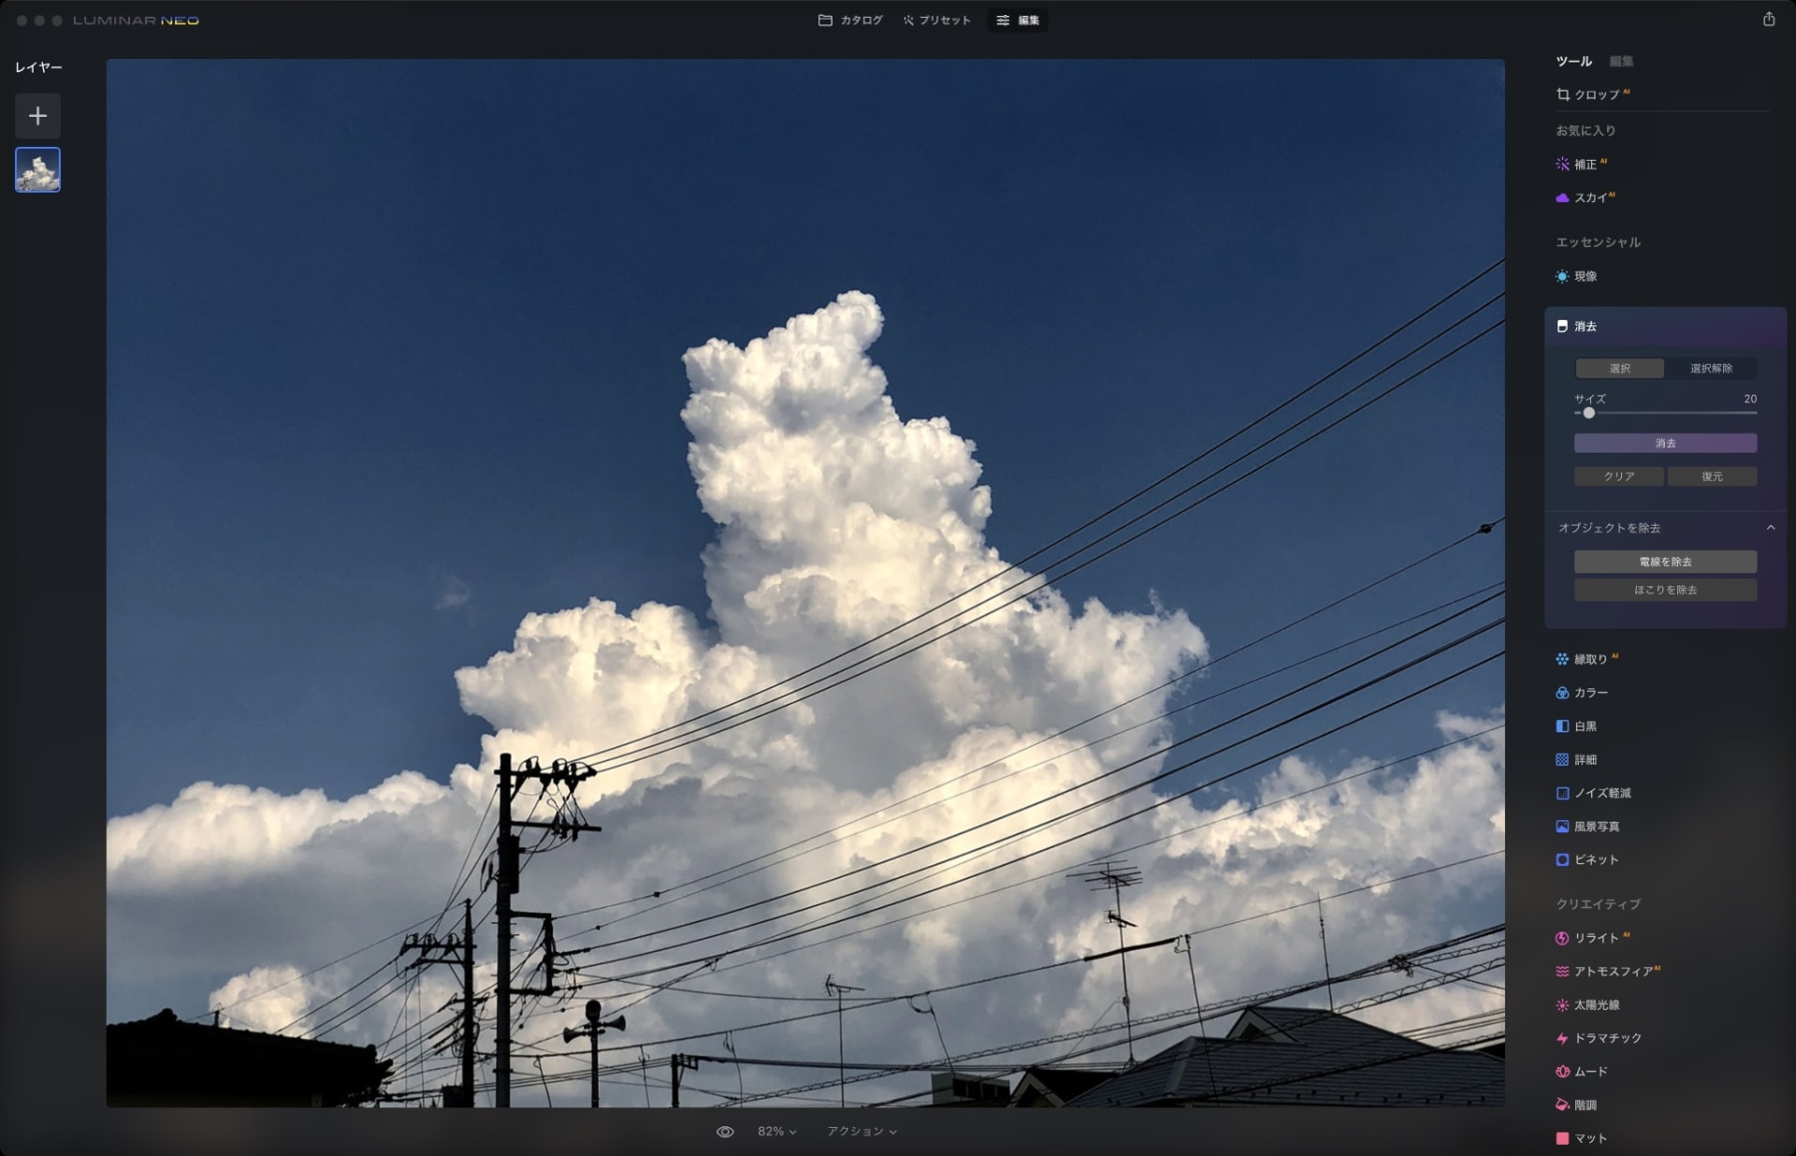Switch to the Catalog (カタログ) tab
The image size is (1796, 1156).
[850, 21]
